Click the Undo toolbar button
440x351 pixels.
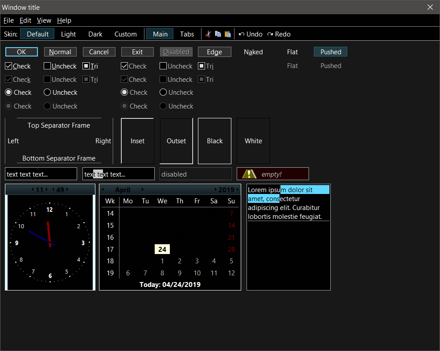click(250, 34)
